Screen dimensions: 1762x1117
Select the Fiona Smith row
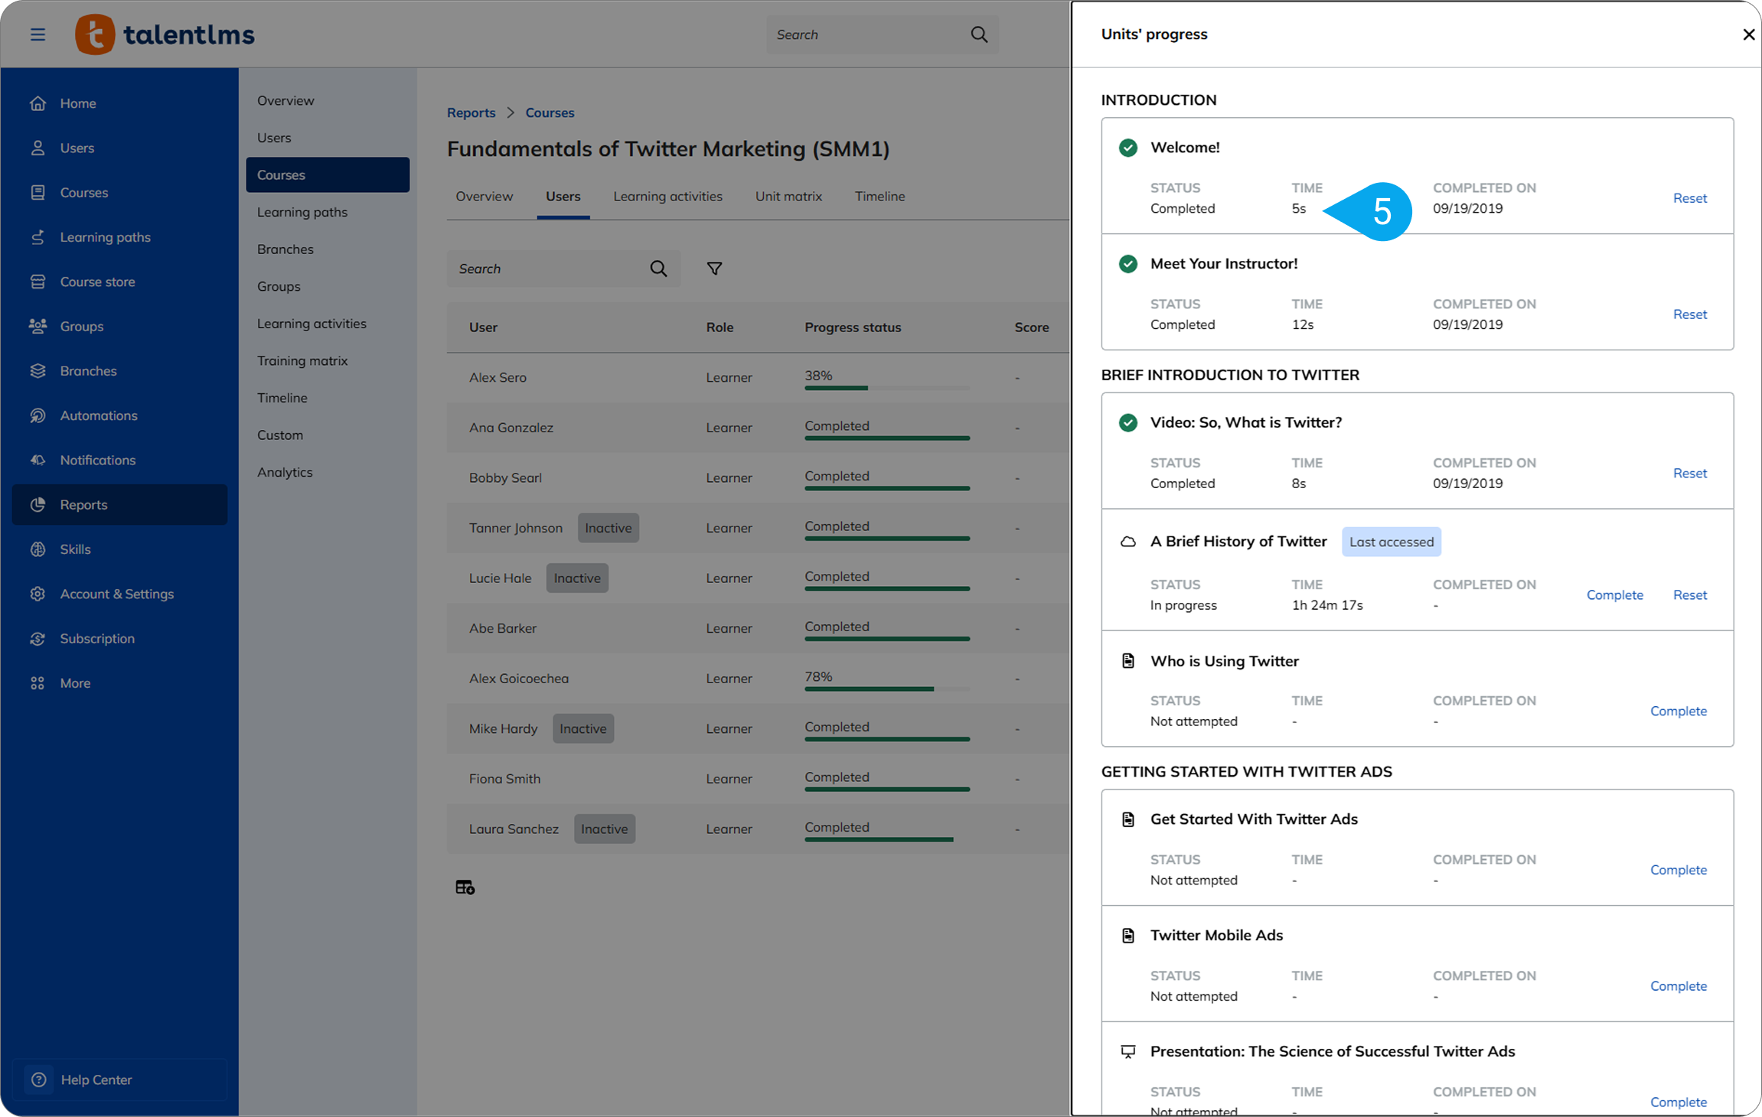click(758, 779)
